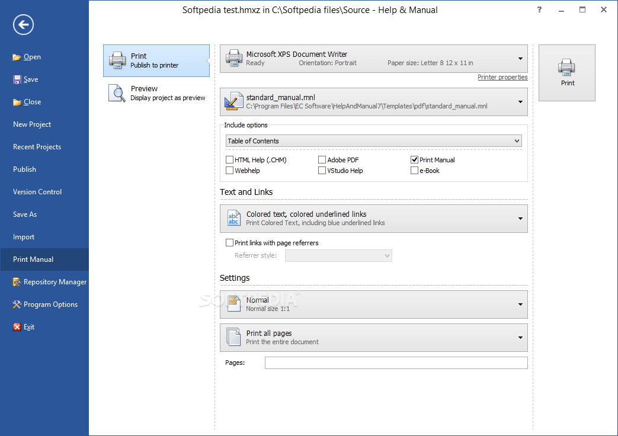Screen dimensions: 618x436
Task: Click the standard_manual.mnl template icon
Action: 233,101
